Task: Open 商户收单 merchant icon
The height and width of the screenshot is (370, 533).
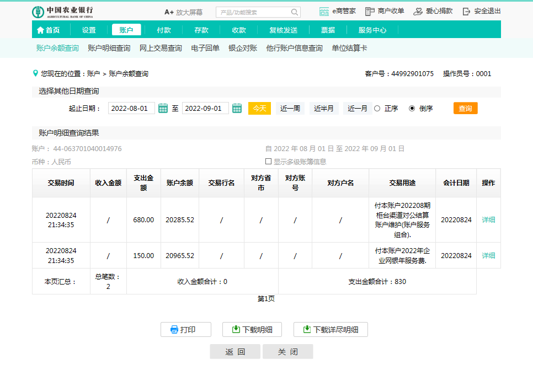Action: pos(370,12)
